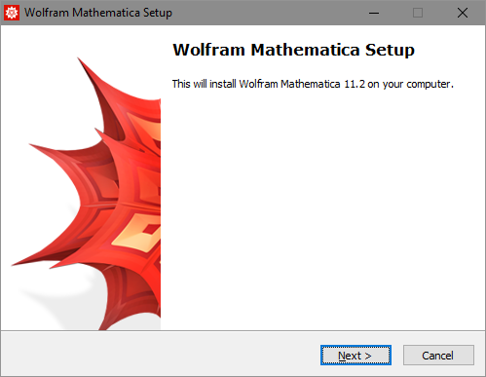Open the Wolfram spikey title bar icon
The height and width of the screenshot is (377, 486).
[x=12, y=13]
